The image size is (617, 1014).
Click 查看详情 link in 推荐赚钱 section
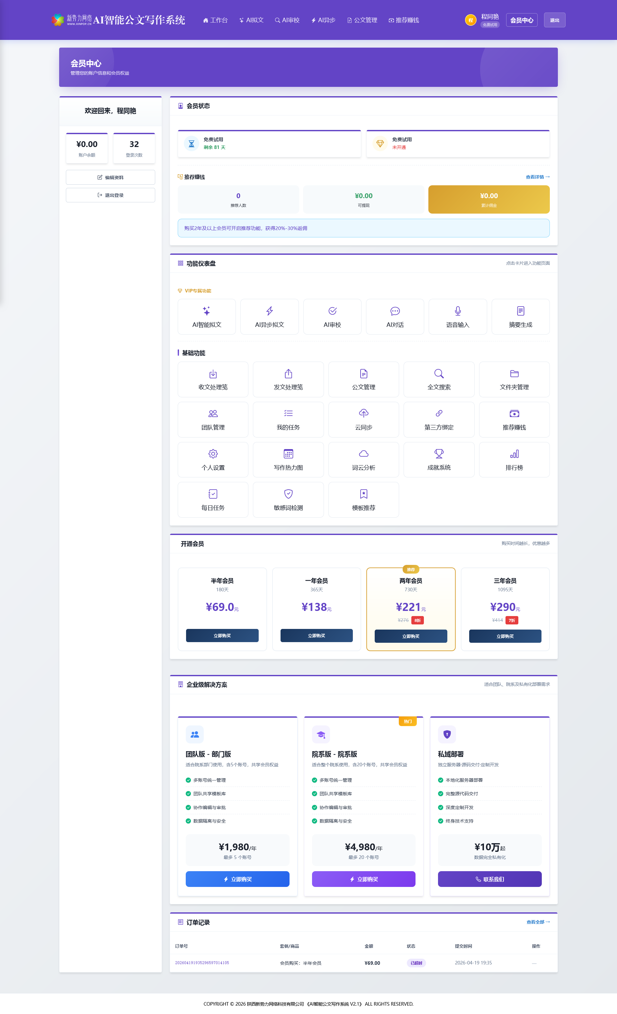point(537,177)
